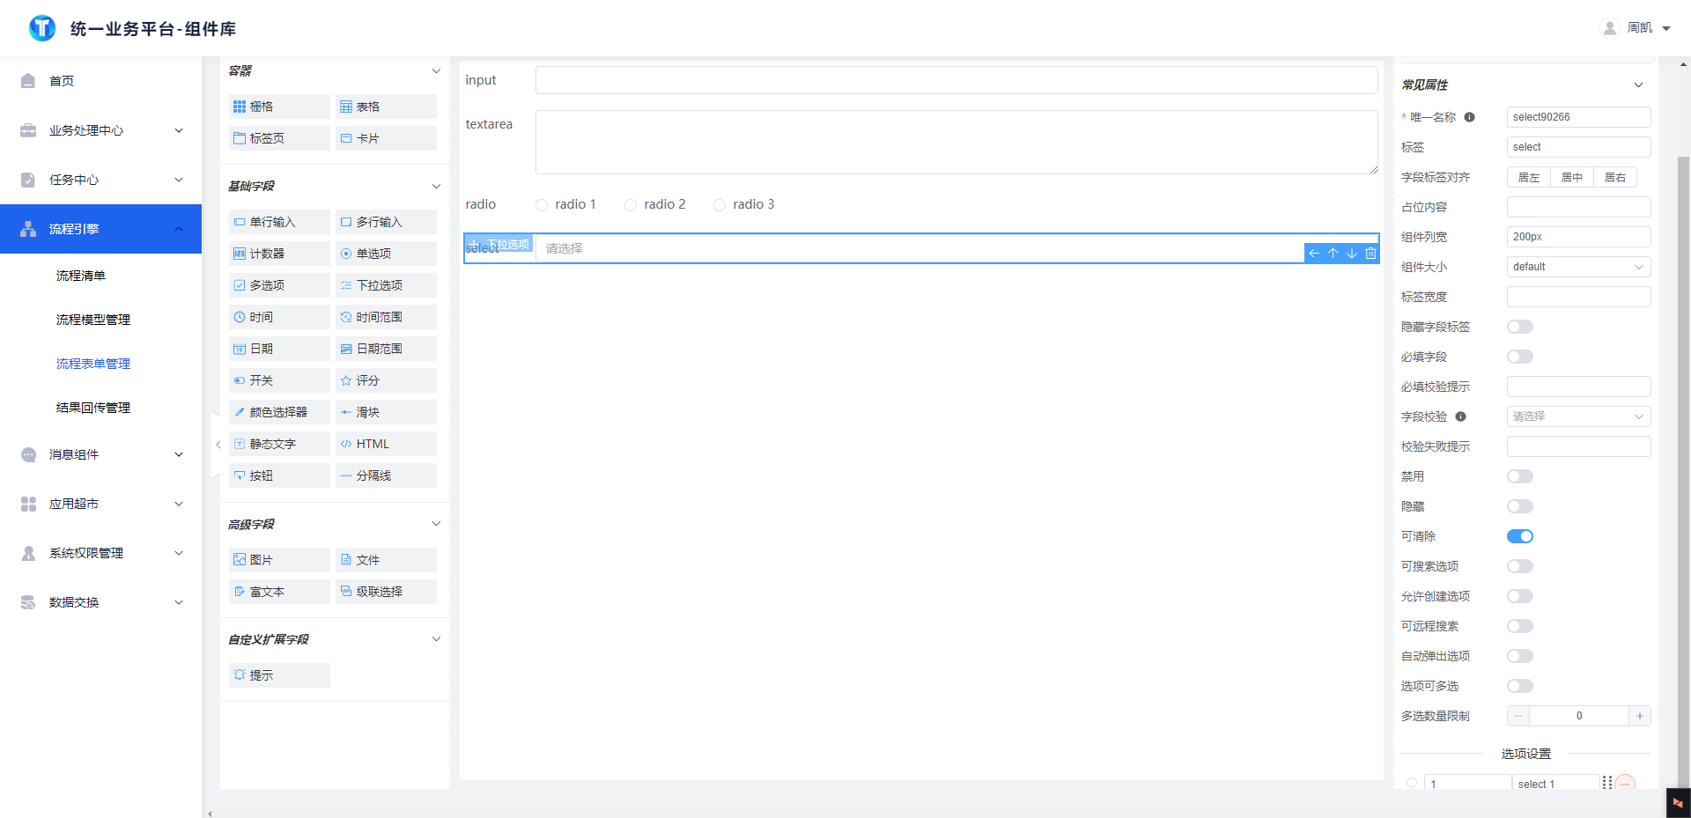Add the 时间范围 field

coord(386,317)
